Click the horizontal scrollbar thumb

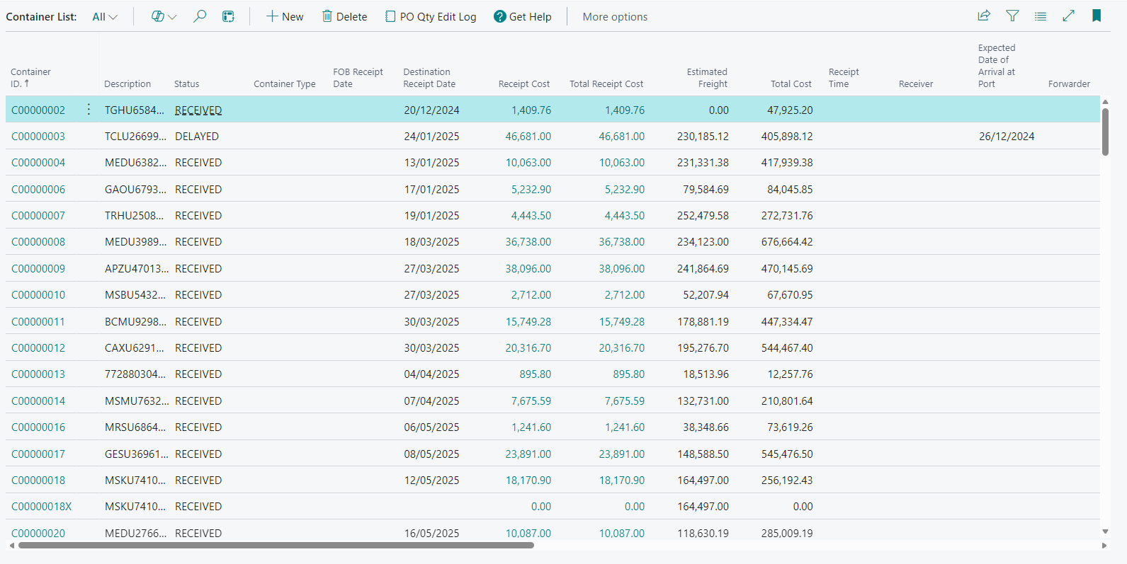coord(276,545)
